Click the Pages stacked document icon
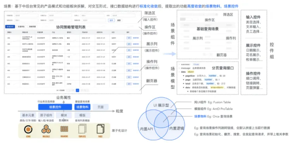 100,129
